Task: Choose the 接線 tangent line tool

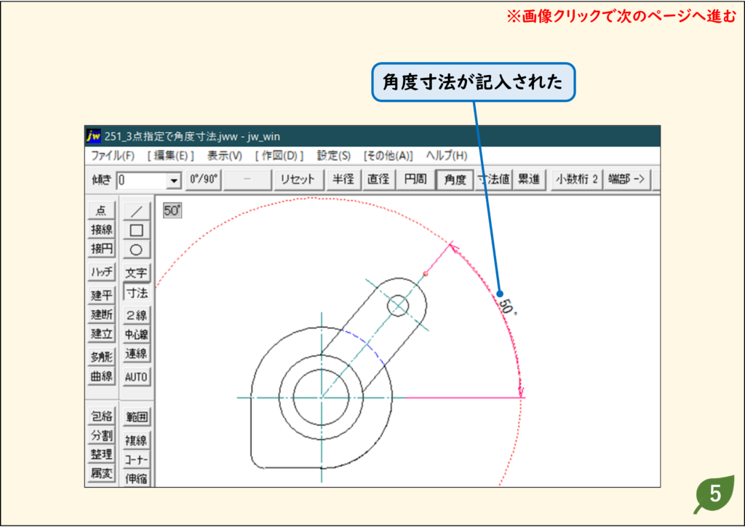Action: 101,229
